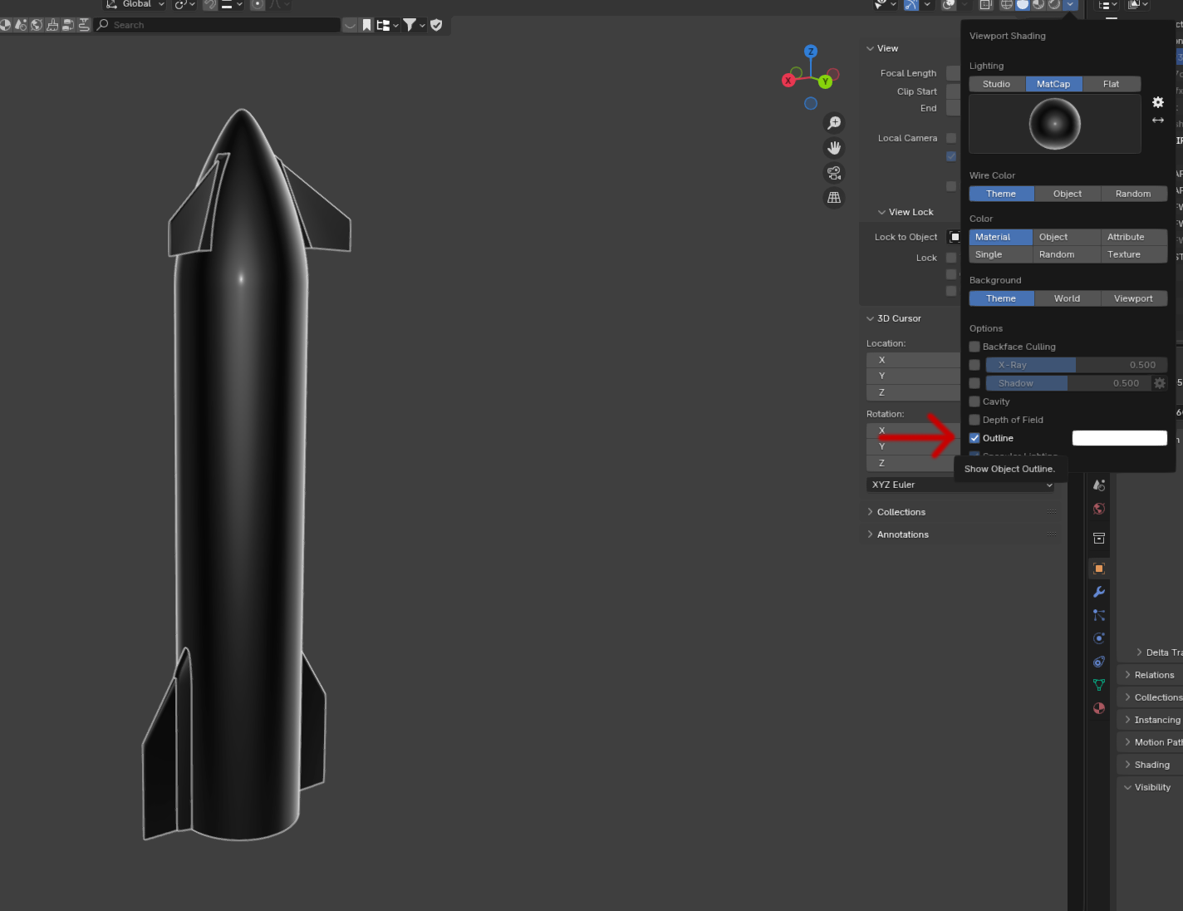
Task: Set background to World
Action: tap(1068, 298)
